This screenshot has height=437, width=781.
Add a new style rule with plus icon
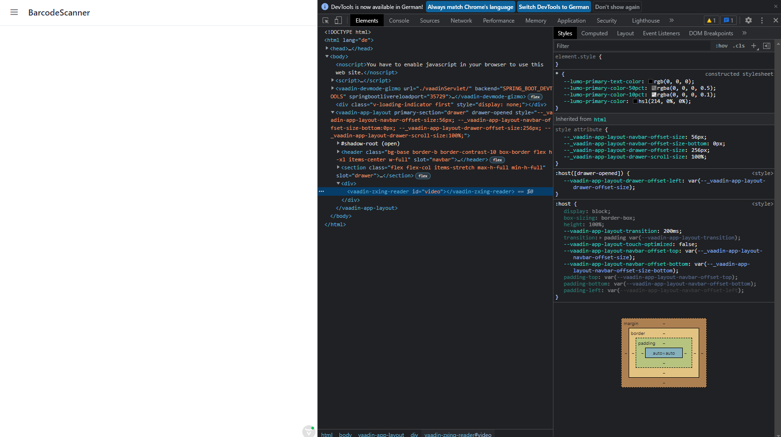pos(754,46)
